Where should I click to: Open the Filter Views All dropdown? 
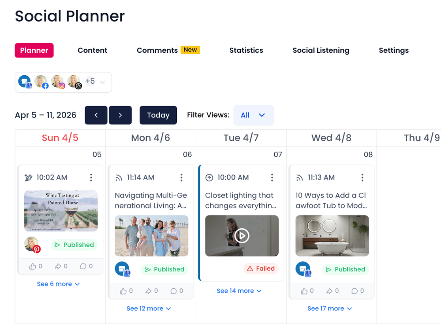pyautogui.click(x=254, y=115)
